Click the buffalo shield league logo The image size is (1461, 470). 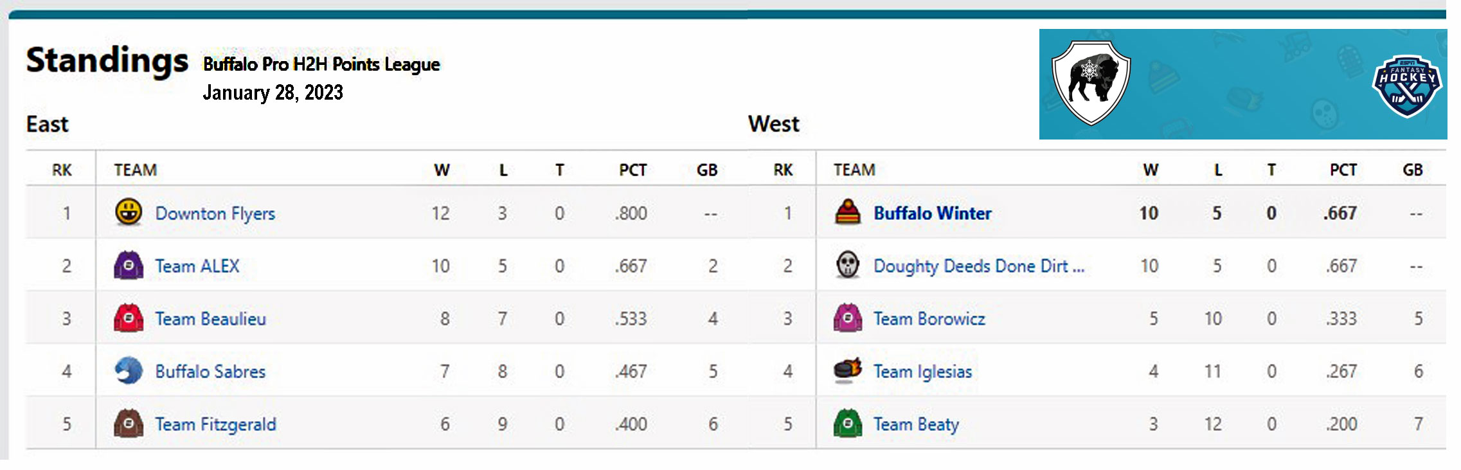[x=1091, y=82]
